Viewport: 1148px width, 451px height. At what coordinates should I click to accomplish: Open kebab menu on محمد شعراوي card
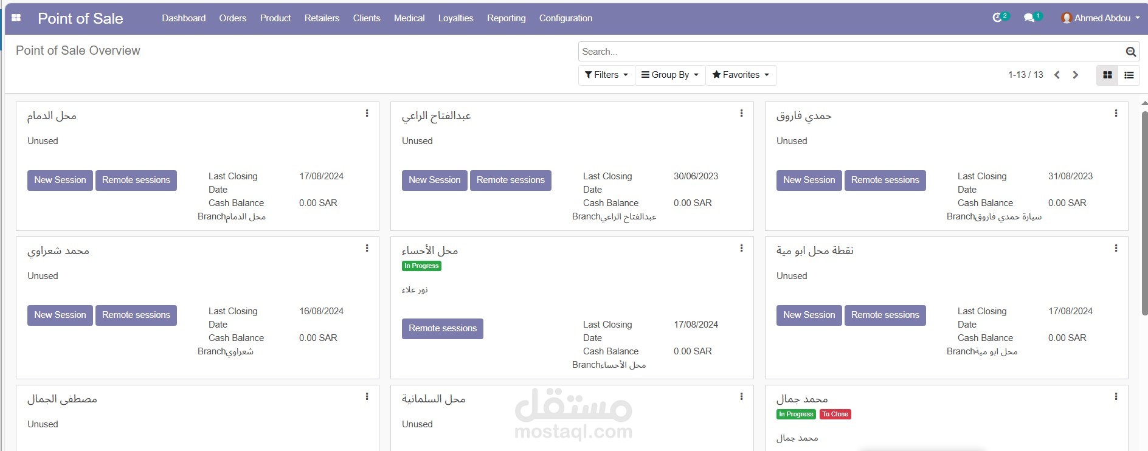(x=367, y=248)
